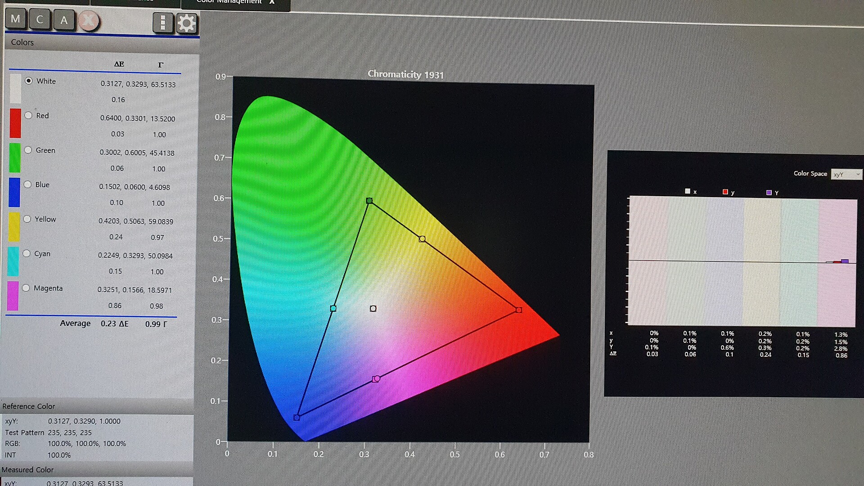Click the round red X stop button
Viewport: 864px width, 486px height.
(89, 21)
